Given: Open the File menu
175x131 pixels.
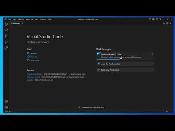Looking at the screenshot, I should [x=9, y=19].
